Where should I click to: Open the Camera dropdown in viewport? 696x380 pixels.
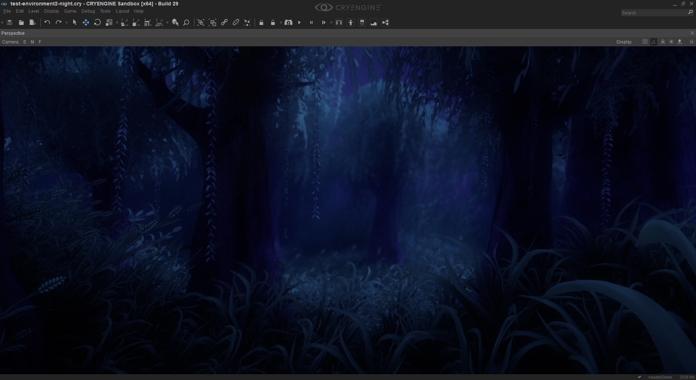point(10,42)
